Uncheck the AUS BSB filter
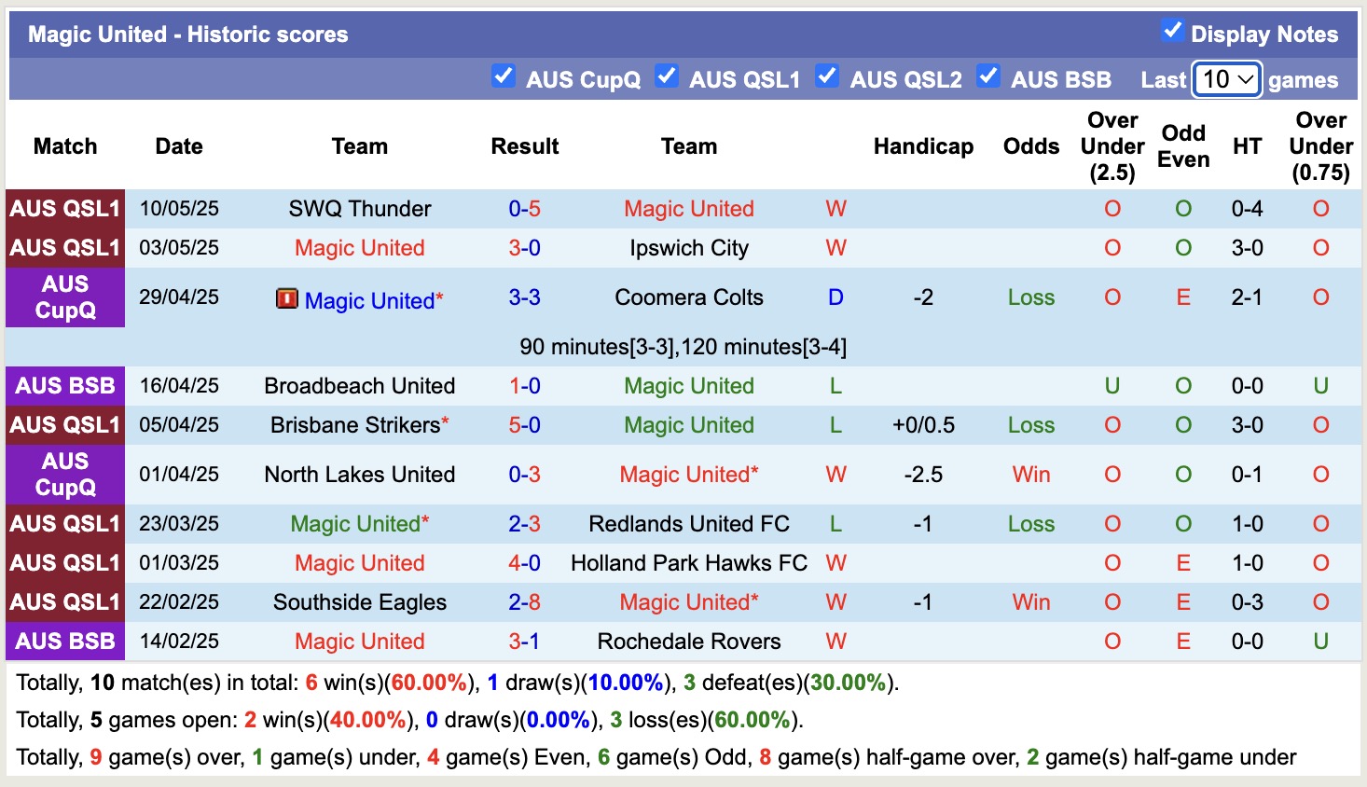Image resolution: width=1367 pixels, height=787 pixels. pos(987,76)
